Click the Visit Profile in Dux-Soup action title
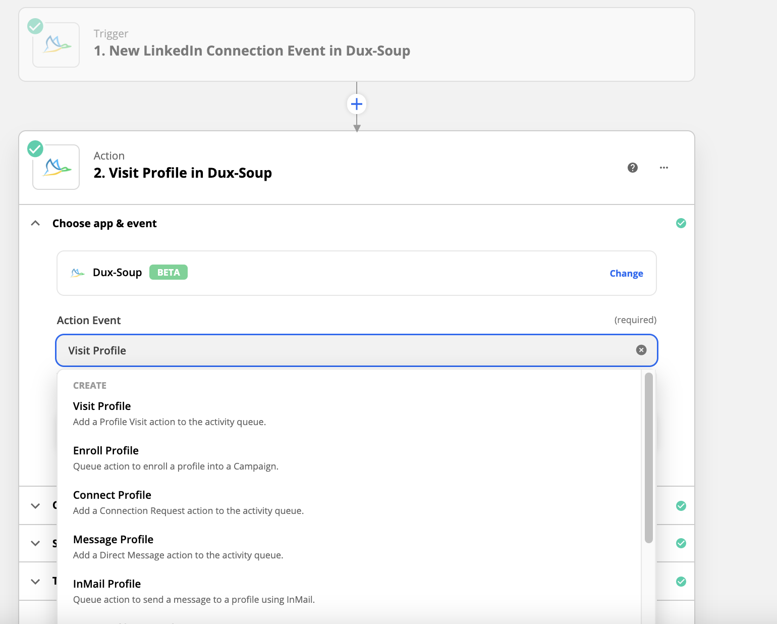The image size is (777, 624). pyautogui.click(x=183, y=173)
